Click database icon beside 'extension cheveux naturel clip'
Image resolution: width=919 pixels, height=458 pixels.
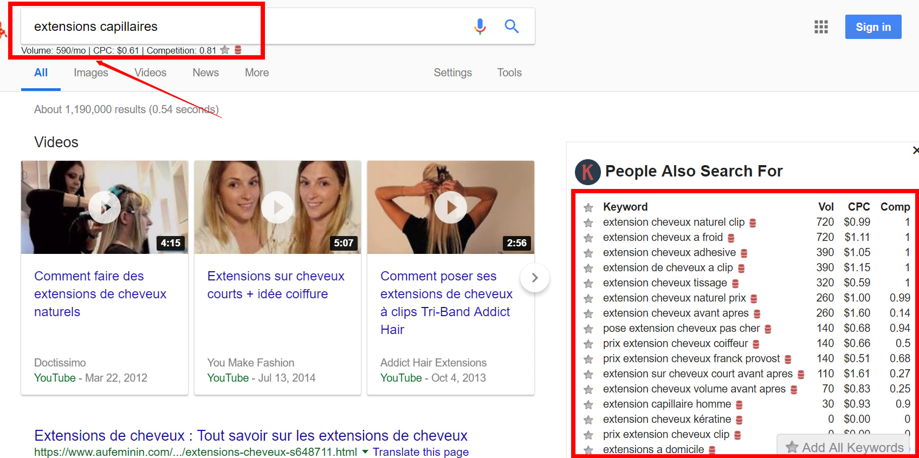[753, 223]
